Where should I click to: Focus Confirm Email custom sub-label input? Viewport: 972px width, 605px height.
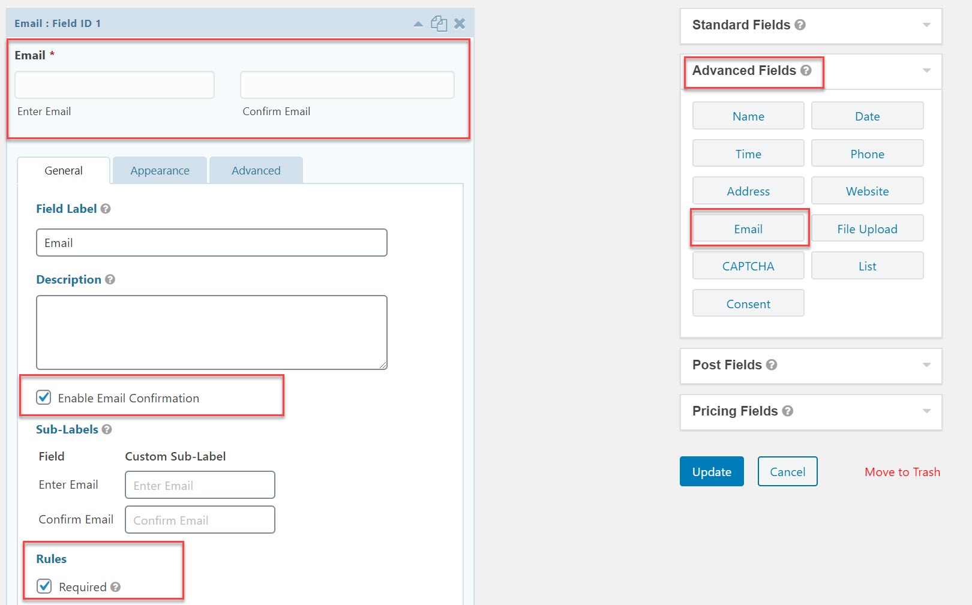[200, 519]
